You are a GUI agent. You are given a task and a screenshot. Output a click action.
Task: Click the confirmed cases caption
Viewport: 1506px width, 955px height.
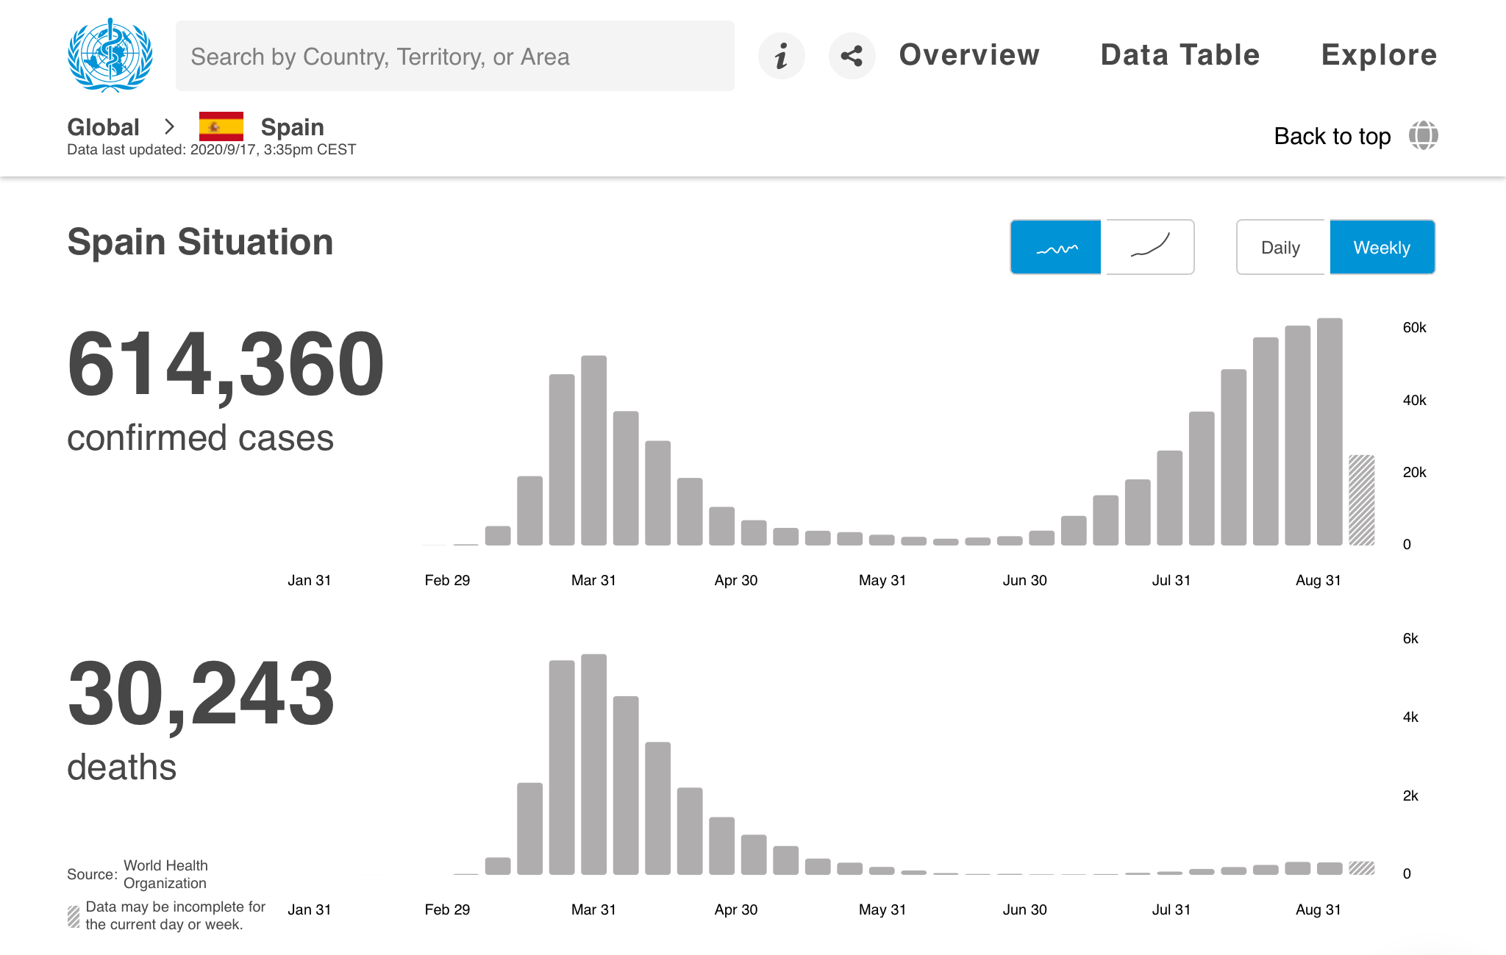click(200, 438)
